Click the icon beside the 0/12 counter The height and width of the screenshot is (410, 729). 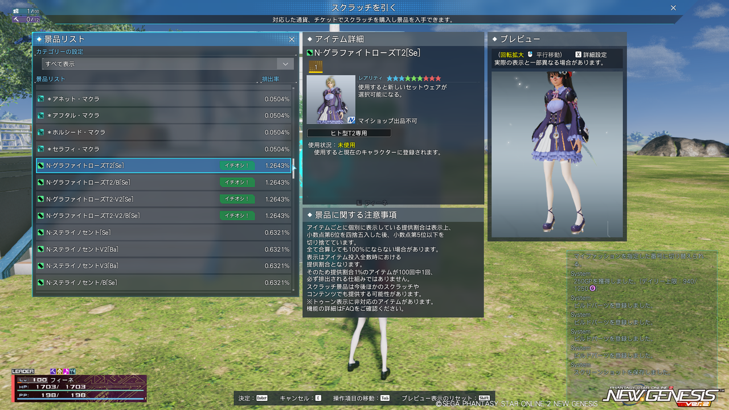15,19
